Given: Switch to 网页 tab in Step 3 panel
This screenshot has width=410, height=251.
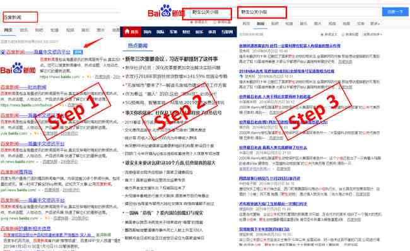Looking at the screenshot, I should (x=246, y=23).
